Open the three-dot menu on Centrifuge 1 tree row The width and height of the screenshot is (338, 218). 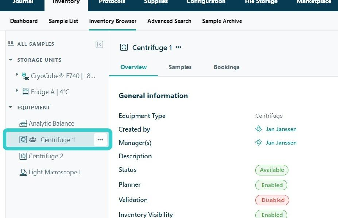100,140
